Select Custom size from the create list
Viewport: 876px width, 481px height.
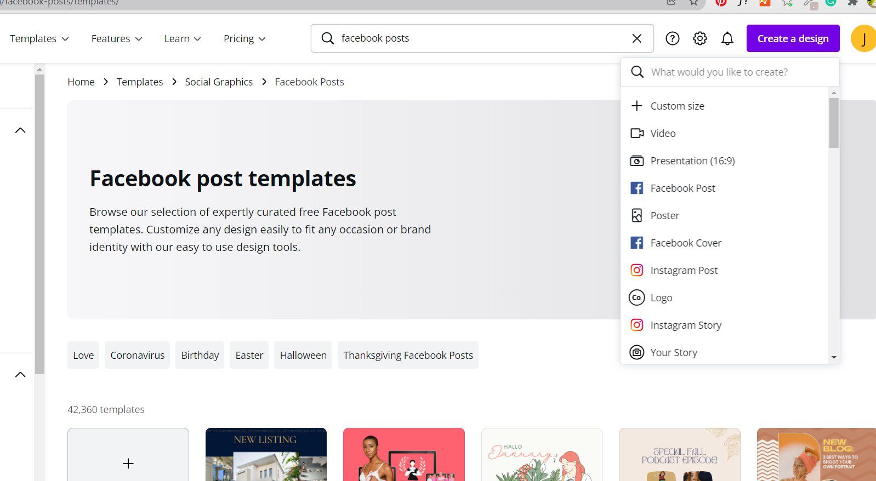pyautogui.click(x=724, y=106)
